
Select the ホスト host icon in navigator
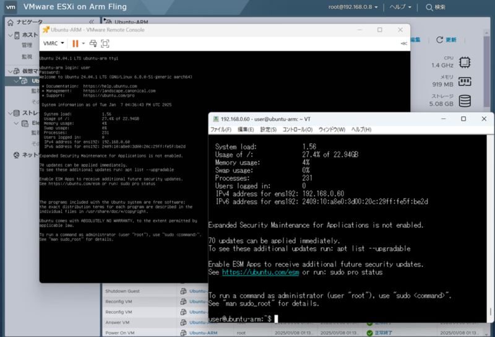(x=17, y=35)
